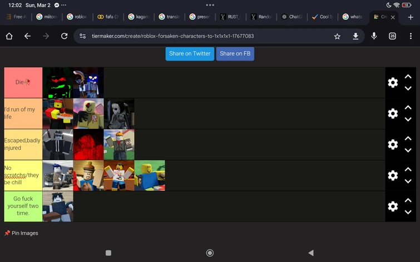Move I'd run of my life tier up
The image size is (420, 262).
tap(408, 108)
